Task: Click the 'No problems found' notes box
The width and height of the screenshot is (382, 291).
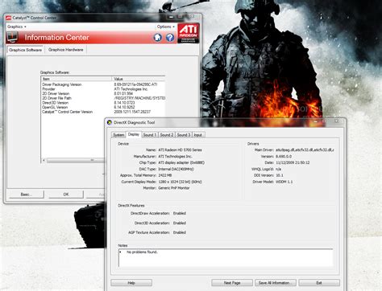Action: 226,257
